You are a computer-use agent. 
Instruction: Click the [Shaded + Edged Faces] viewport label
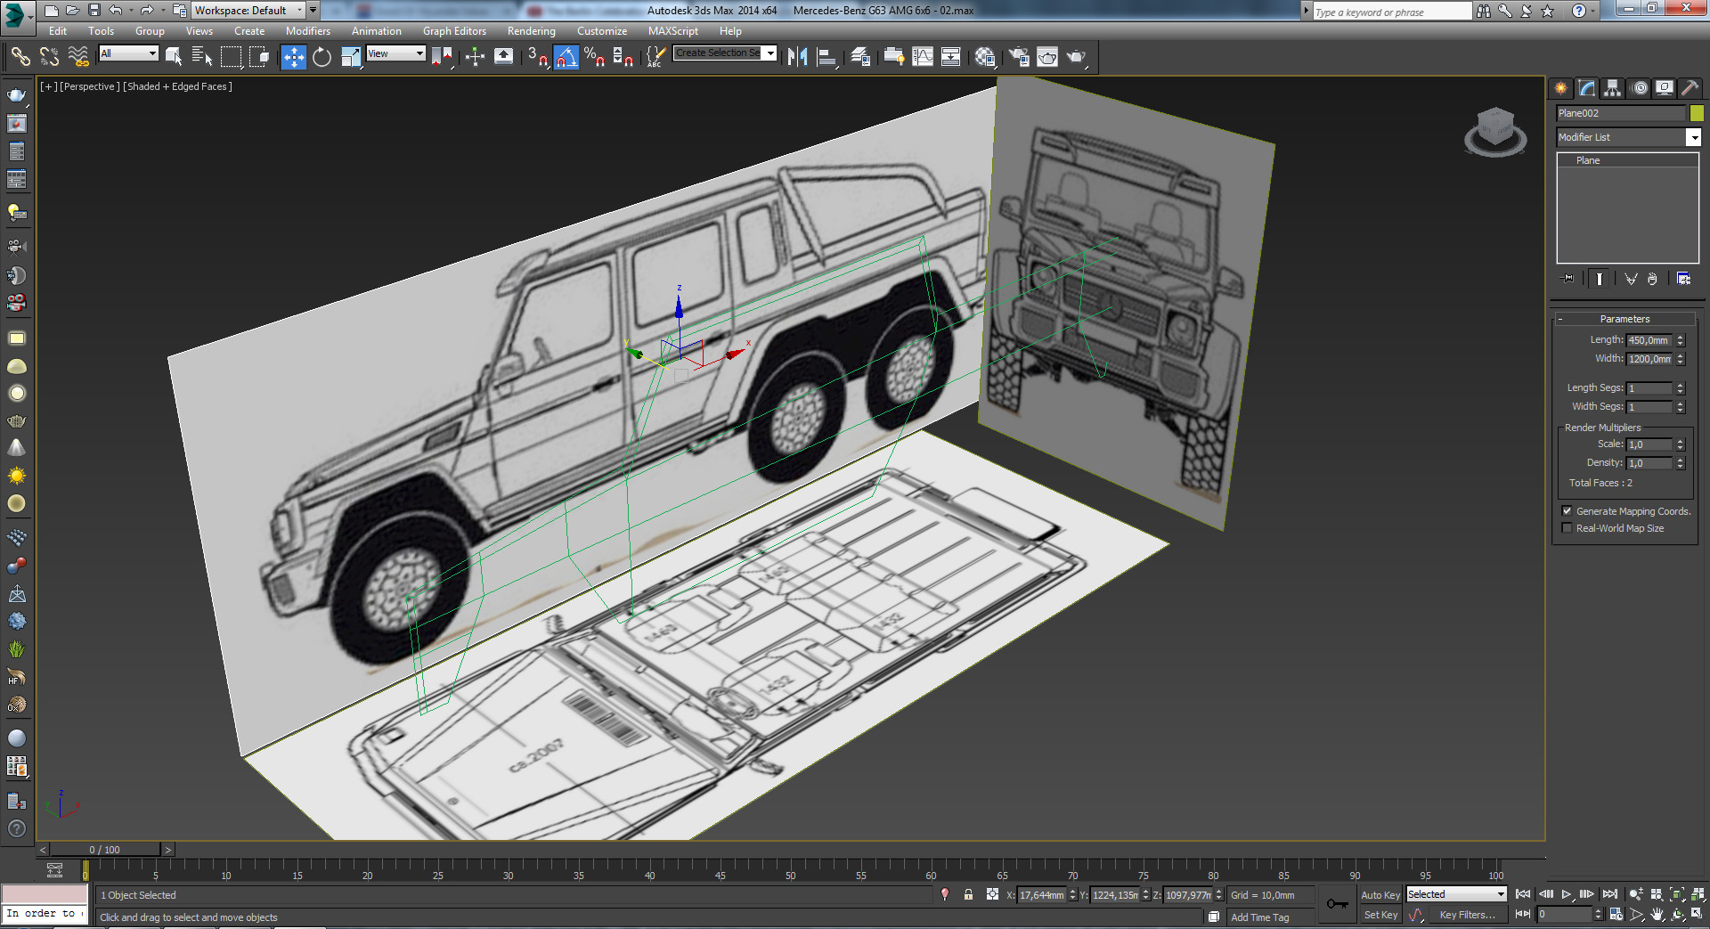coord(177,86)
